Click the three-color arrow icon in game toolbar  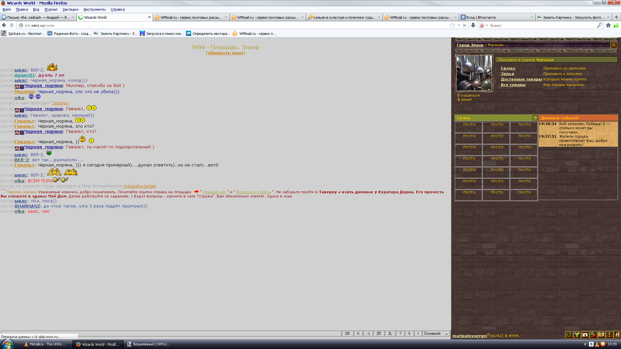click(577, 335)
